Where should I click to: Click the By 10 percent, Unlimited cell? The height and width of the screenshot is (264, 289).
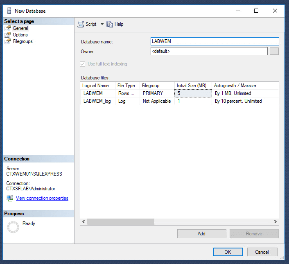(x=245, y=101)
